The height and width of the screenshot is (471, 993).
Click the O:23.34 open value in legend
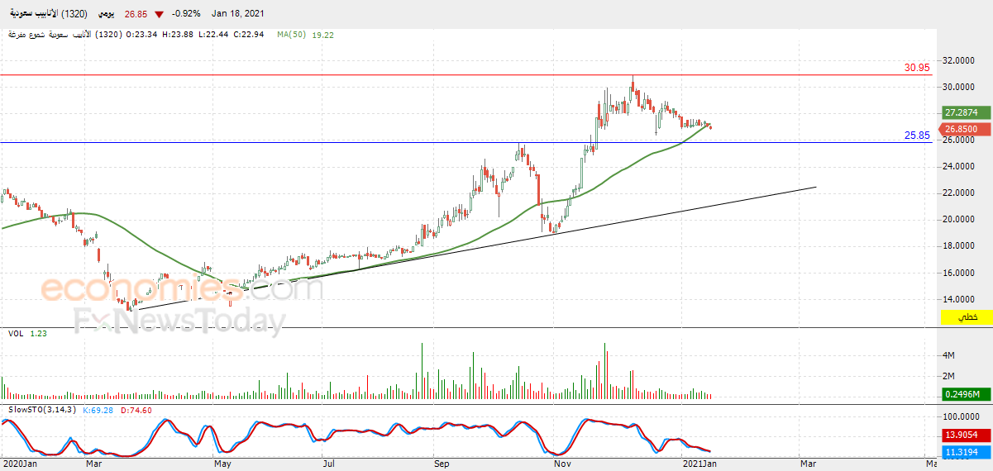coord(142,35)
